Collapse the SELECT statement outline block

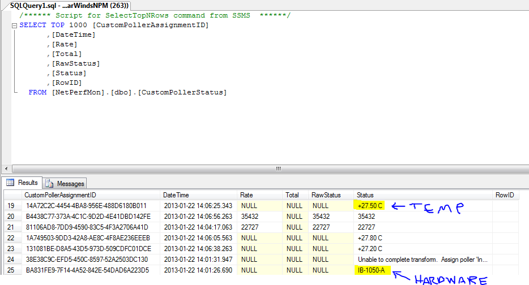coord(14,25)
